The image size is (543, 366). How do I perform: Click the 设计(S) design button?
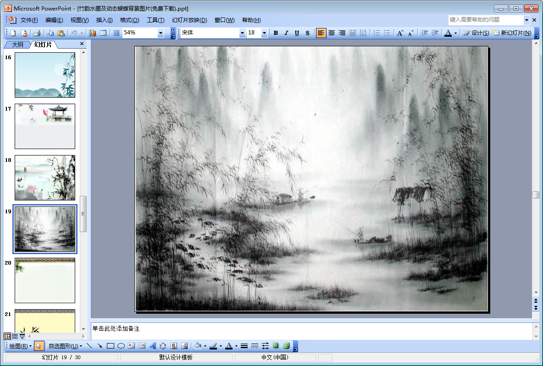(477, 33)
